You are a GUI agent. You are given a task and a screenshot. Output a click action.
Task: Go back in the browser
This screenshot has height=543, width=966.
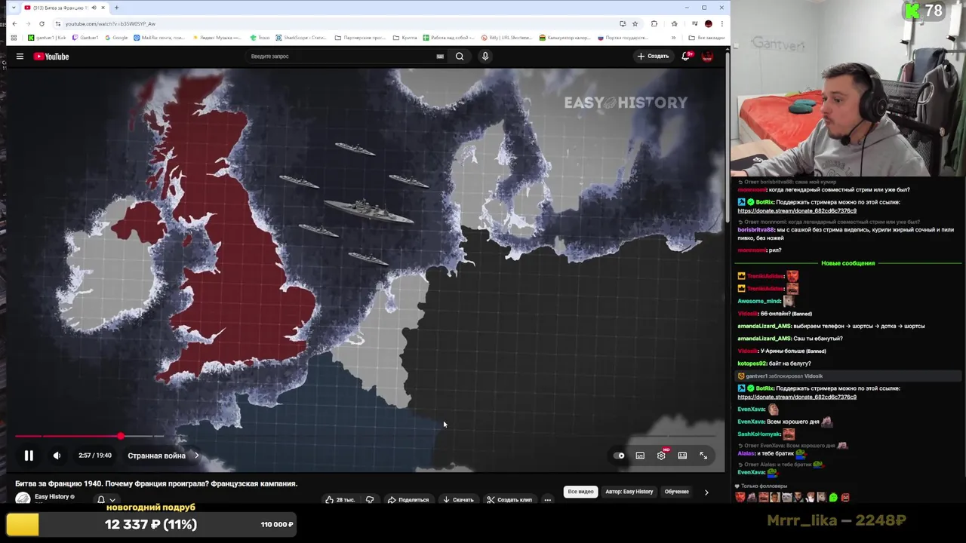pyautogui.click(x=14, y=23)
